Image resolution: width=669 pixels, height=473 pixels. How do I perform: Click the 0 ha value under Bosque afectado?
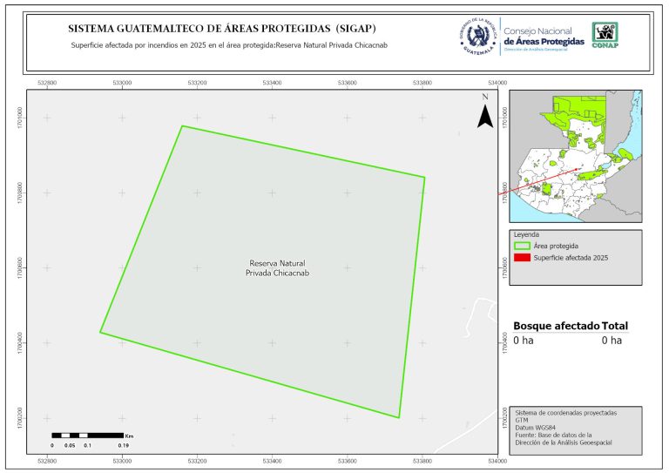pyautogui.click(x=523, y=341)
